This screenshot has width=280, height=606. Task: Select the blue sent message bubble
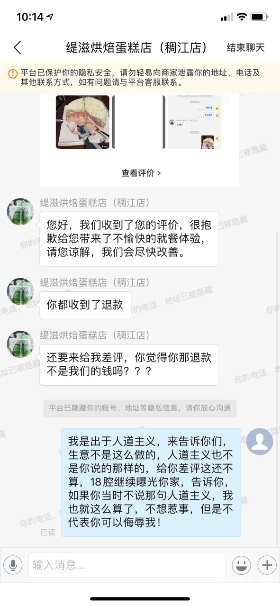click(x=151, y=482)
